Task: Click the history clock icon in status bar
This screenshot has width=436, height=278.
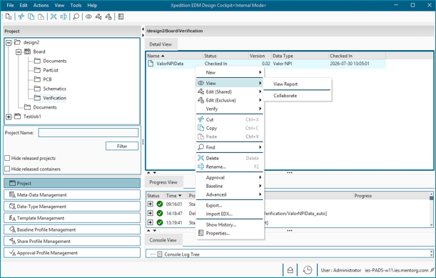Action: coord(308,270)
